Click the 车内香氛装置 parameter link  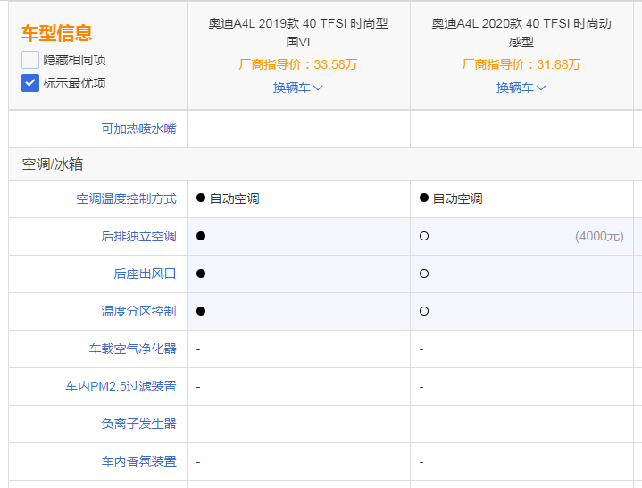click(x=138, y=461)
